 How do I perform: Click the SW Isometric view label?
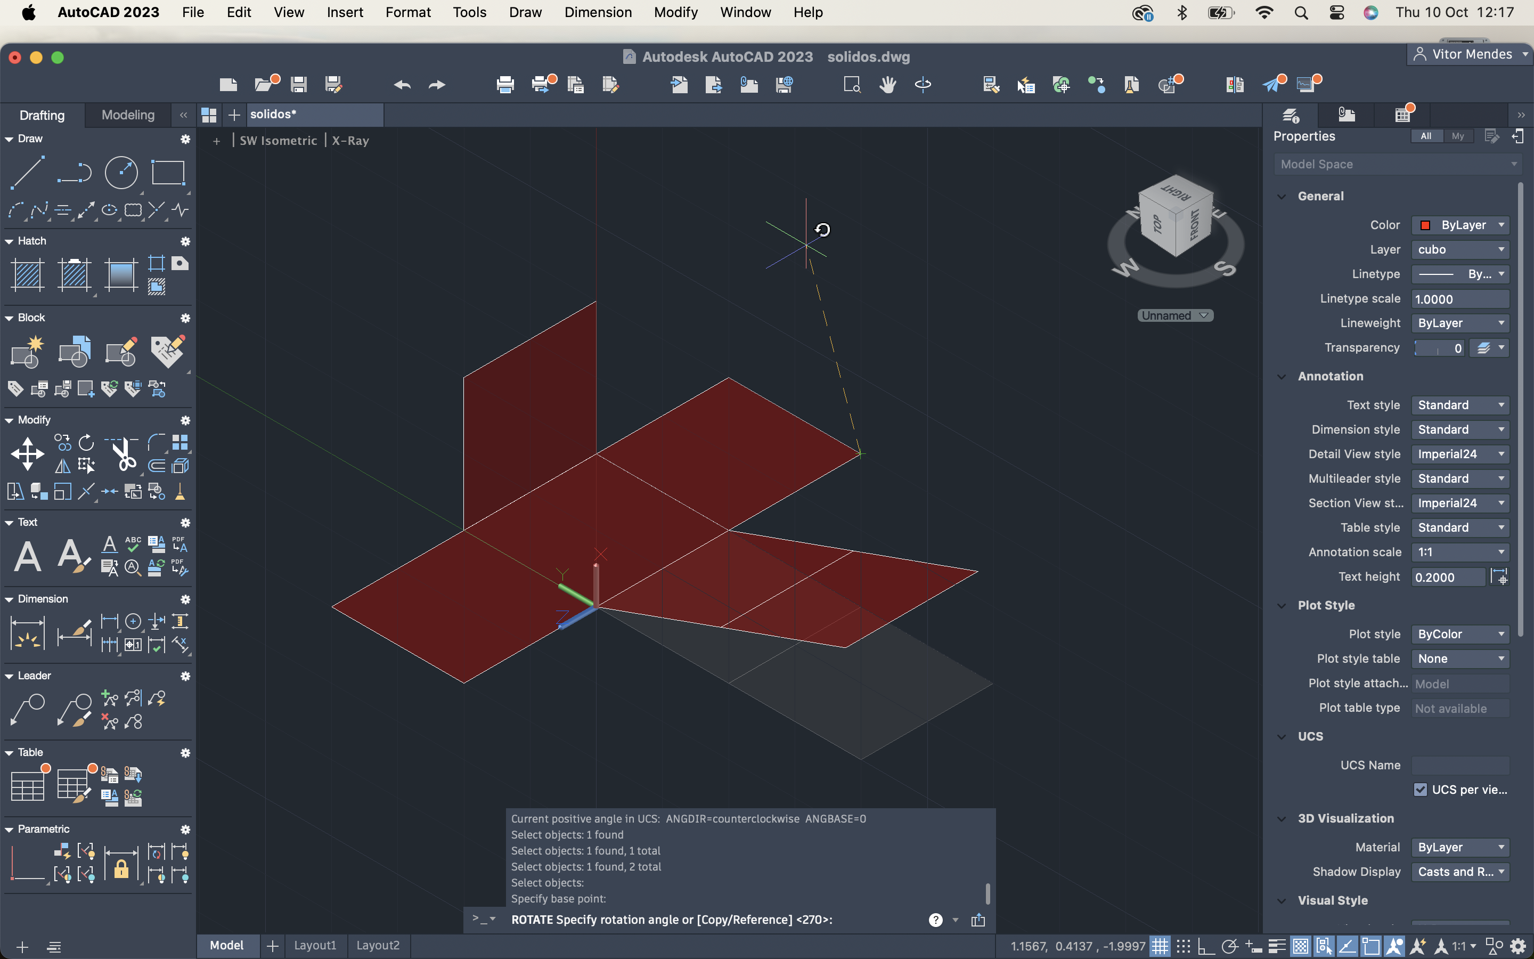278,140
